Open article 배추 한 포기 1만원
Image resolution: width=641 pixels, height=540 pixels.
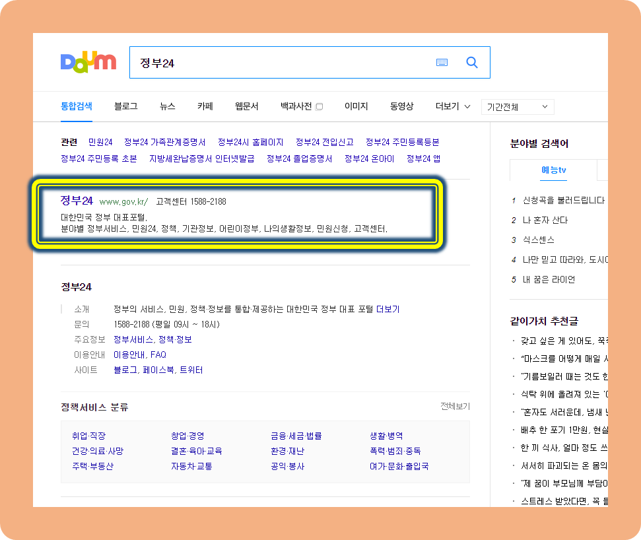tap(564, 430)
